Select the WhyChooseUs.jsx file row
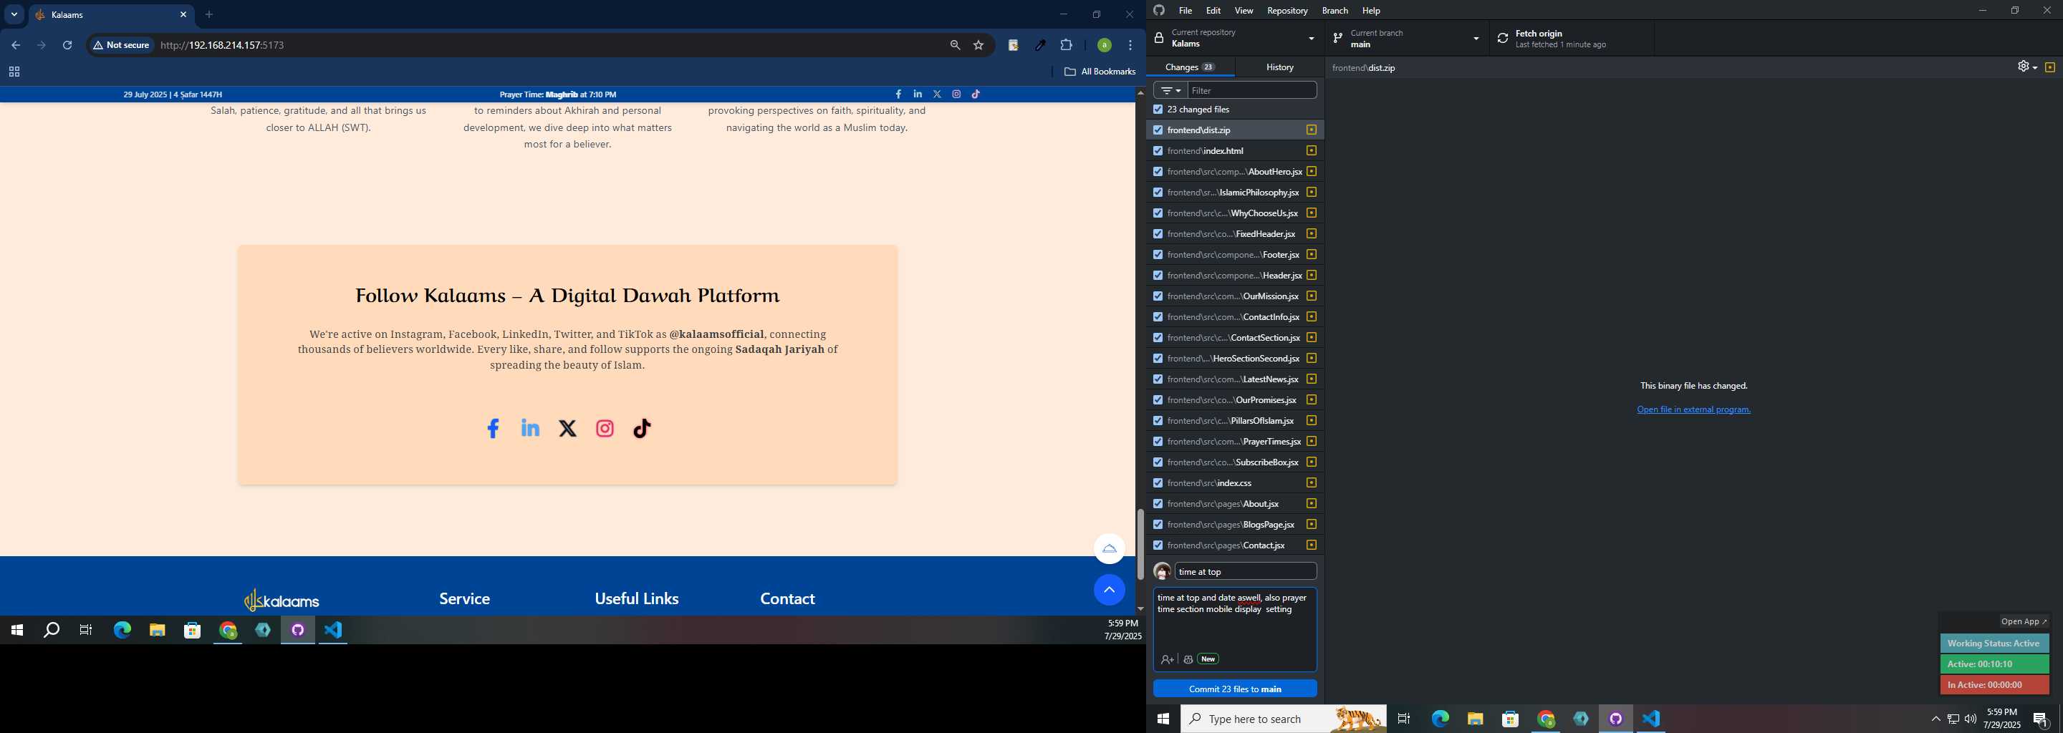The width and height of the screenshot is (2063, 733). 1235,213
